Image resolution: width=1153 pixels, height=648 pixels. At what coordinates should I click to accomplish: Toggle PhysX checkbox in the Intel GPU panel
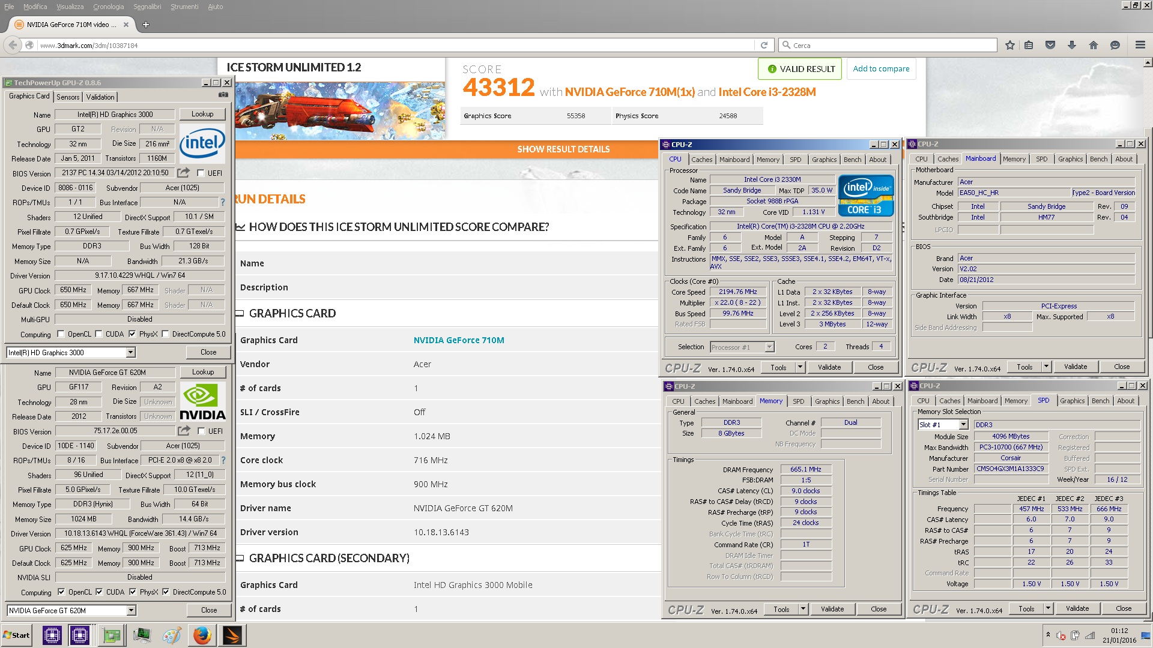pyautogui.click(x=132, y=334)
